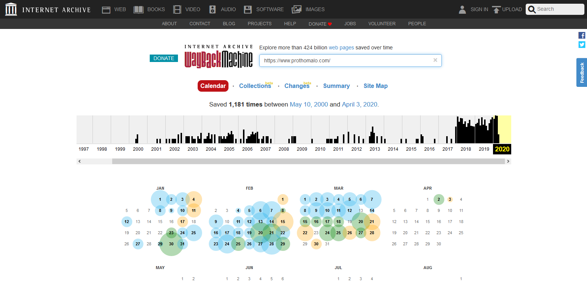Open the February 1 snapshot
Viewport: 587px width, 288px height.
[283, 199]
